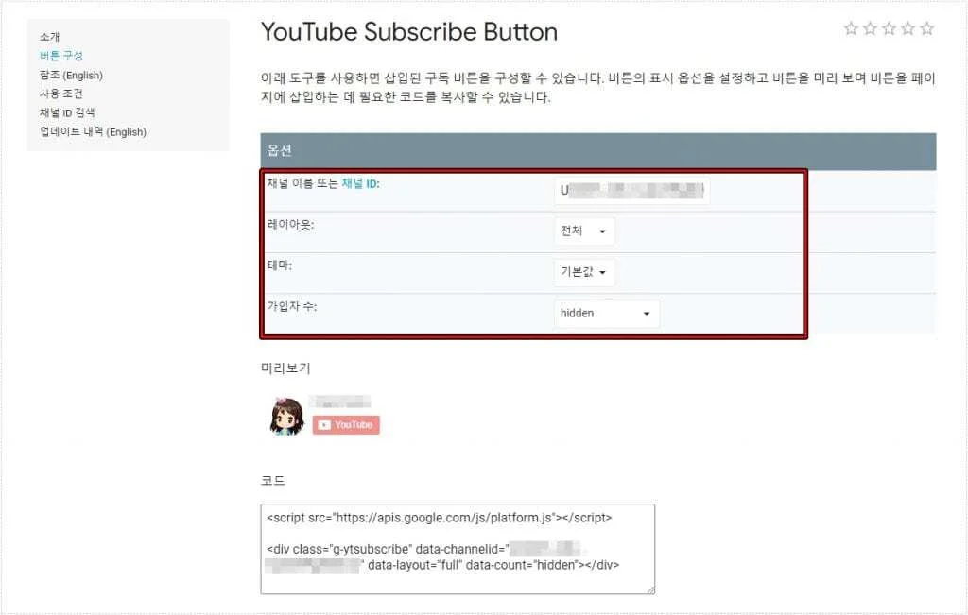968x615 pixels.
Task: Click the channel avatar in preview
Action: [x=287, y=417]
